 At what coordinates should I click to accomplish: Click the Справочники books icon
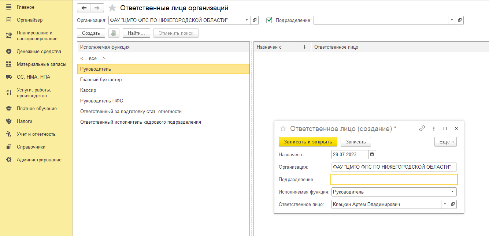(9, 147)
